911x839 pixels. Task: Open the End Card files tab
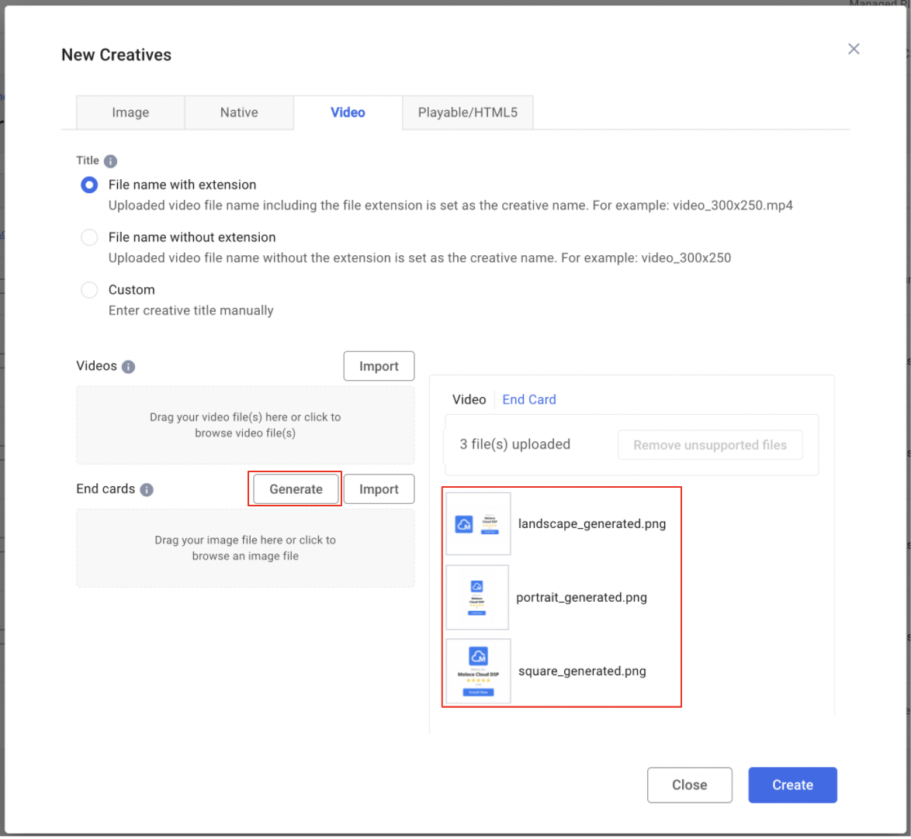(529, 399)
